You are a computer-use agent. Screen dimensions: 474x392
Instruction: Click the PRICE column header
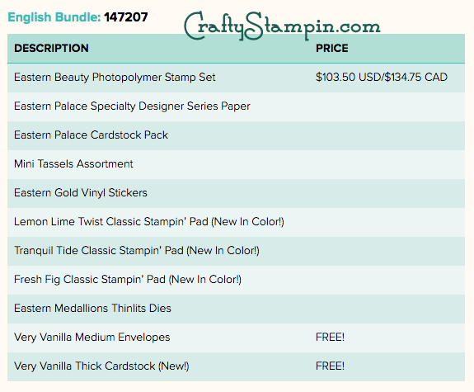332,48
